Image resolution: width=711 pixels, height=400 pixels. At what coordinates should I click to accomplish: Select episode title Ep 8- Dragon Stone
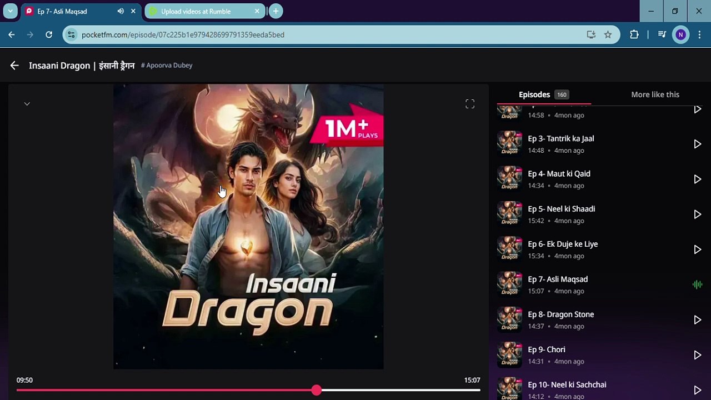point(561,314)
